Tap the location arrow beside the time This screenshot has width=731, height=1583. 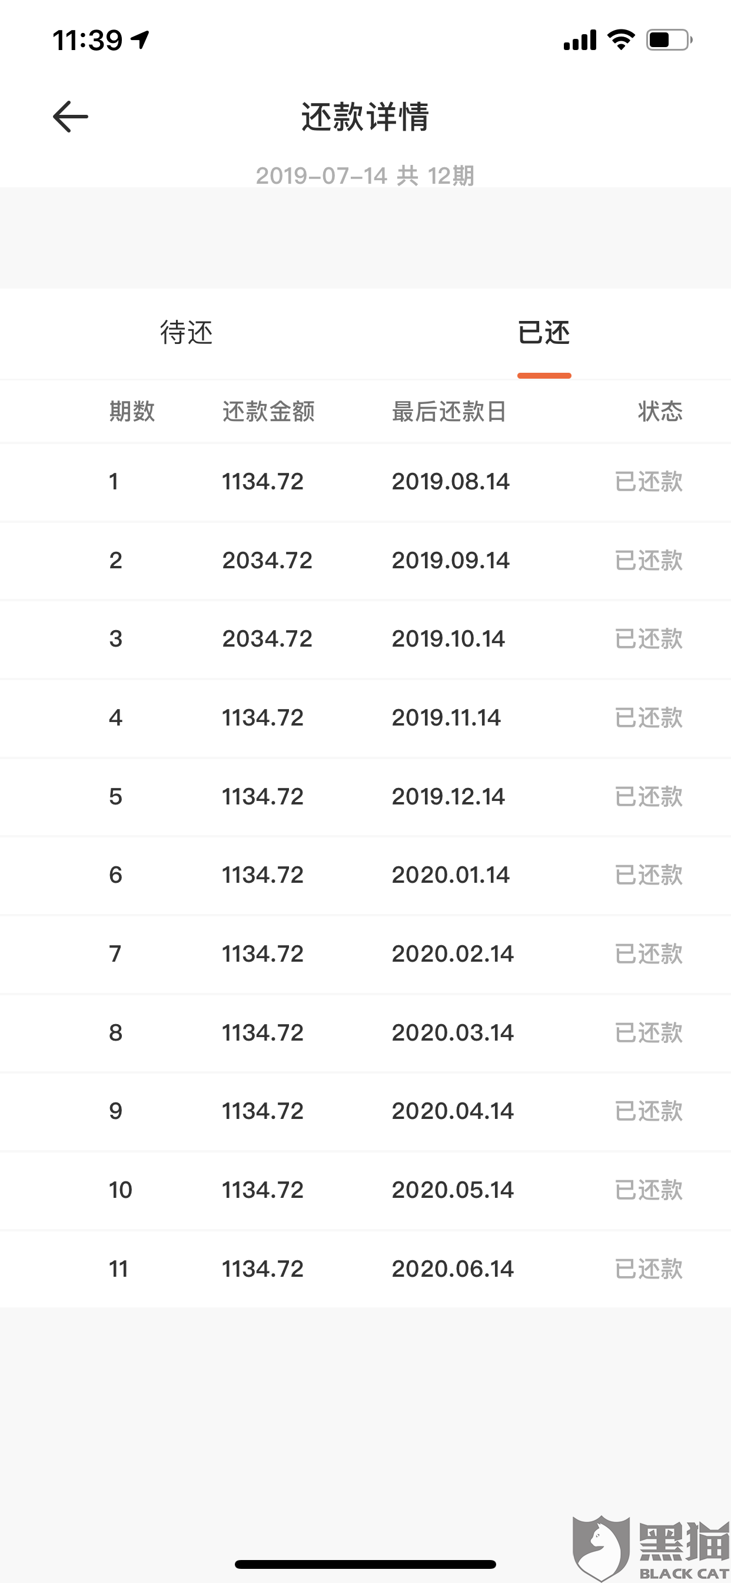(141, 41)
